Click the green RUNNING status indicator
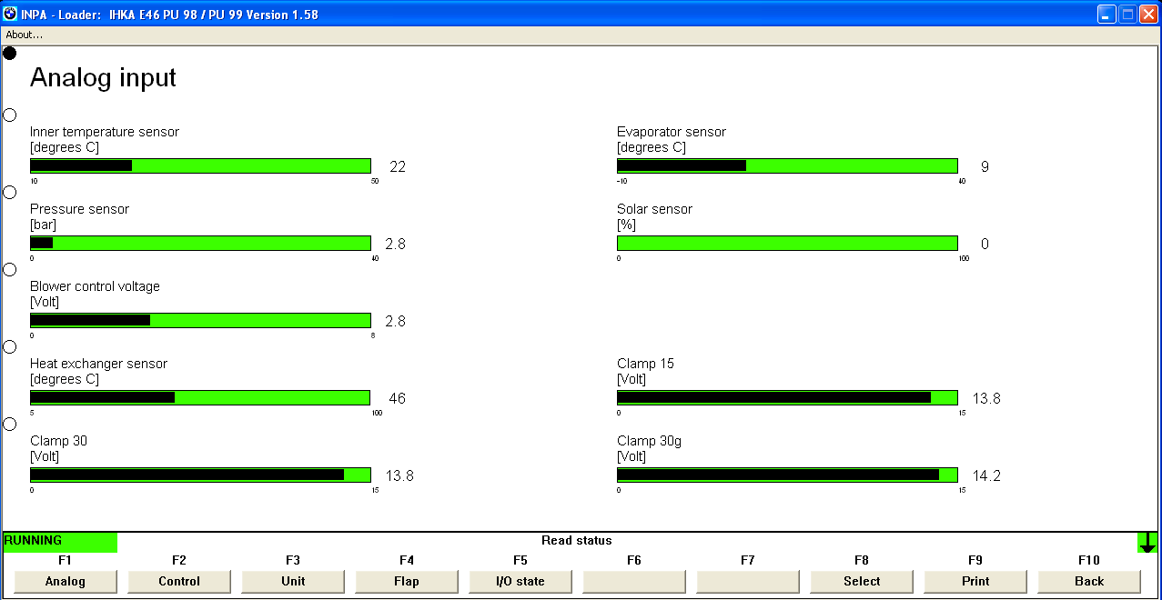The image size is (1162, 600). pyautogui.click(x=60, y=542)
